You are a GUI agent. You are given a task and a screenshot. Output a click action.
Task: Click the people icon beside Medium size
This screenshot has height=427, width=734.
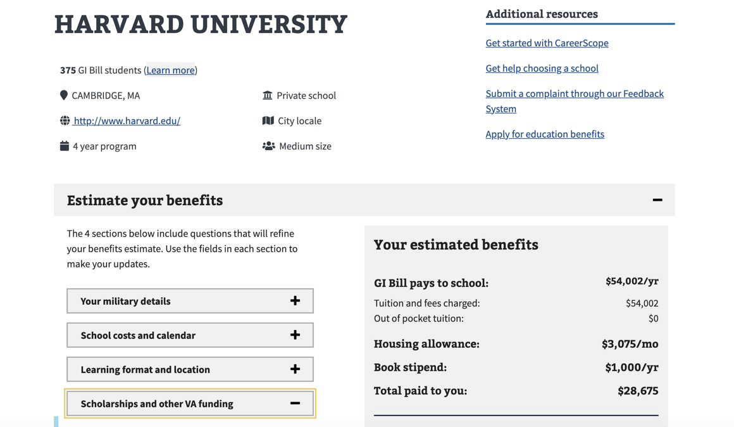(269, 146)
